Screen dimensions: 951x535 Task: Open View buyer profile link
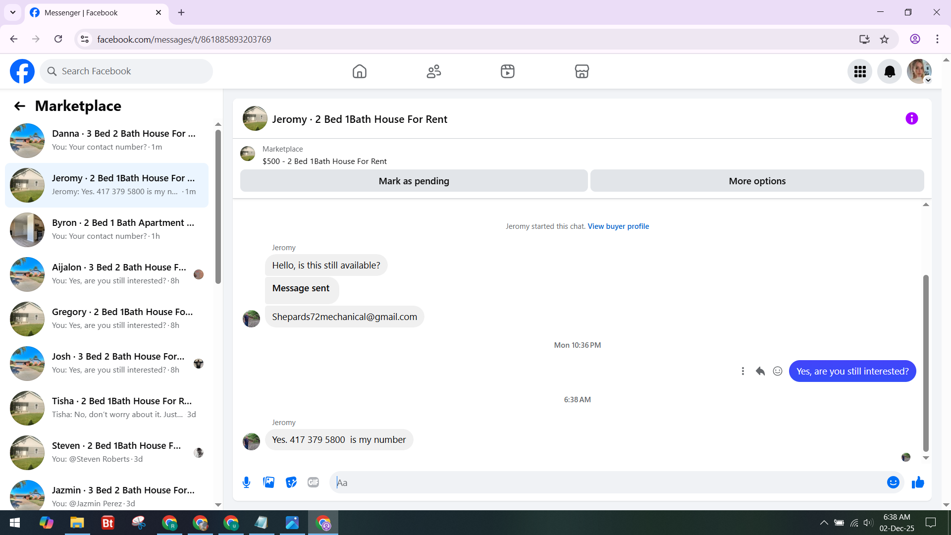point(618,226)
